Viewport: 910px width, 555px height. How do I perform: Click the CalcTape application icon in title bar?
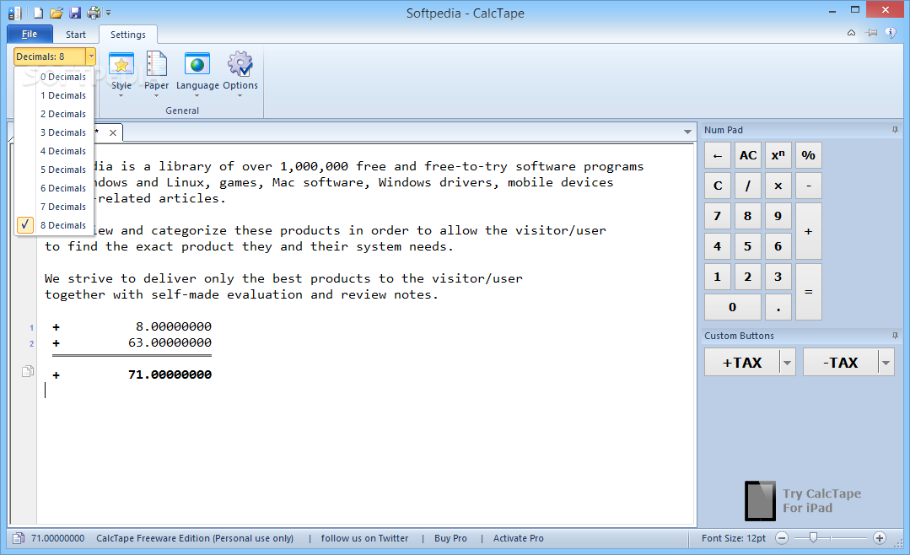(14, 13)
